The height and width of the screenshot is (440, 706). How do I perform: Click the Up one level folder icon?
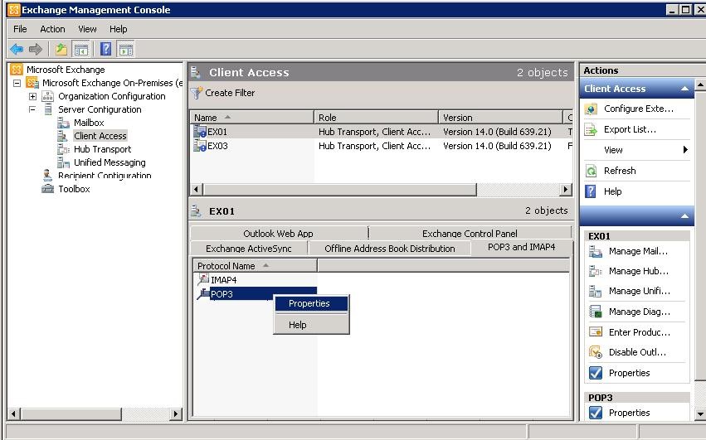pos(61,49)
